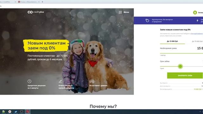The width and height of the screenshot is (203, 114).
Task: Click the green lock Личный кабинет icon
Action: (x=195, y=13)
